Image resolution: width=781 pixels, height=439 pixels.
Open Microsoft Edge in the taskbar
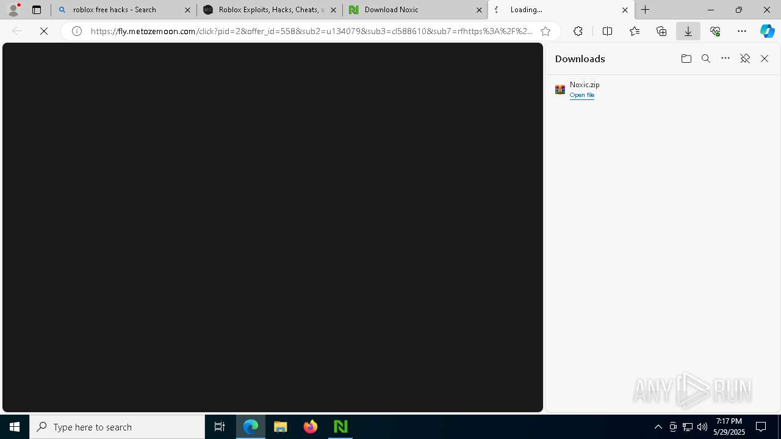click(251, 427)
